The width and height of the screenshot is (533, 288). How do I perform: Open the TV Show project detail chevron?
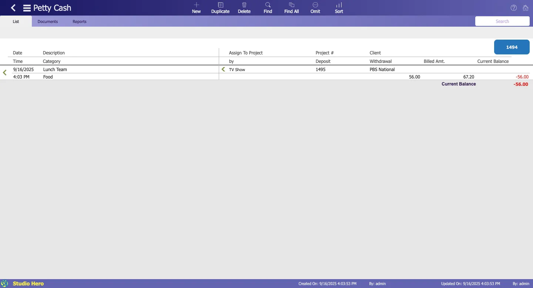223,69
